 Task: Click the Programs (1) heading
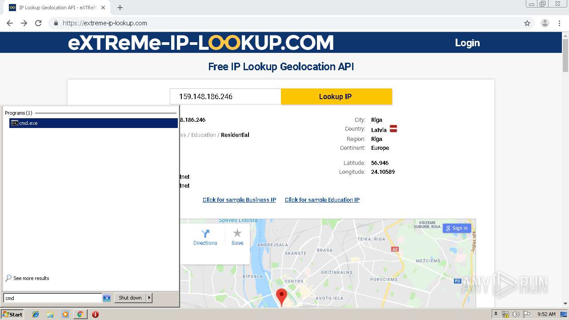(x=19, y=113)
